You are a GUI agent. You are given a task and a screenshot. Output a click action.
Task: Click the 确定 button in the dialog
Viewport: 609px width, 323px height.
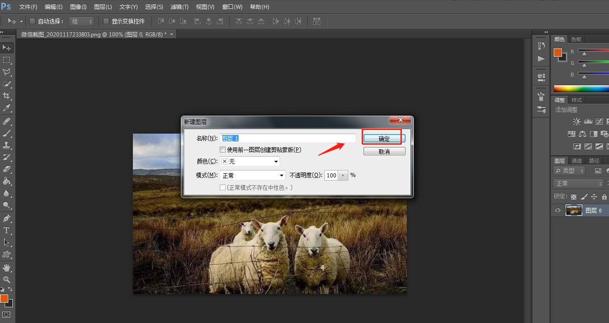383,138
